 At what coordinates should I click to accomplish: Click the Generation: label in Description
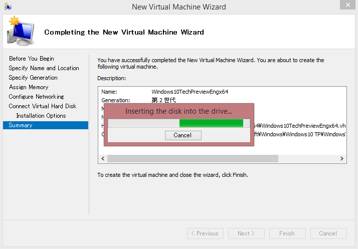click(x=115, y=100)
